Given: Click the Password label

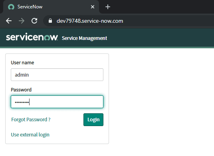Looking at the screenshot, I should tap(21, 90).
